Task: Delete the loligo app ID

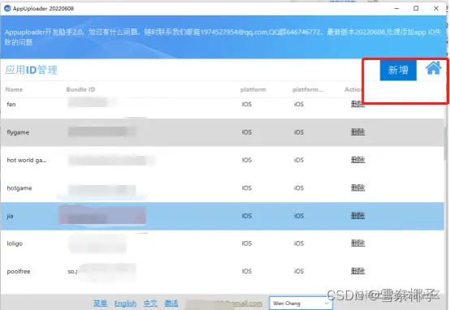Action: tap(357, 243)
